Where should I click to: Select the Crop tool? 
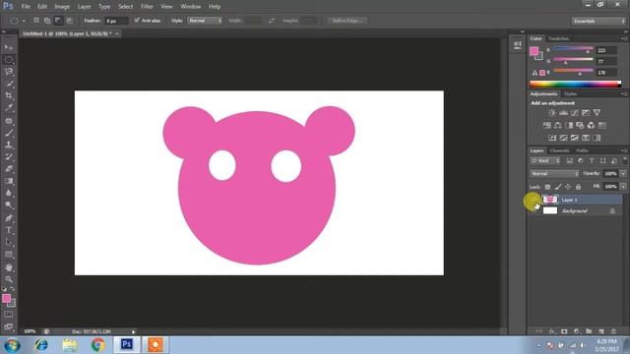pyautogui.click(x=9, y=95)
